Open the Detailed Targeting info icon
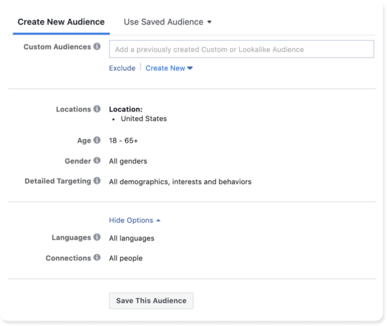The height and width of the screenshot is (326, 387). point(97,181)
